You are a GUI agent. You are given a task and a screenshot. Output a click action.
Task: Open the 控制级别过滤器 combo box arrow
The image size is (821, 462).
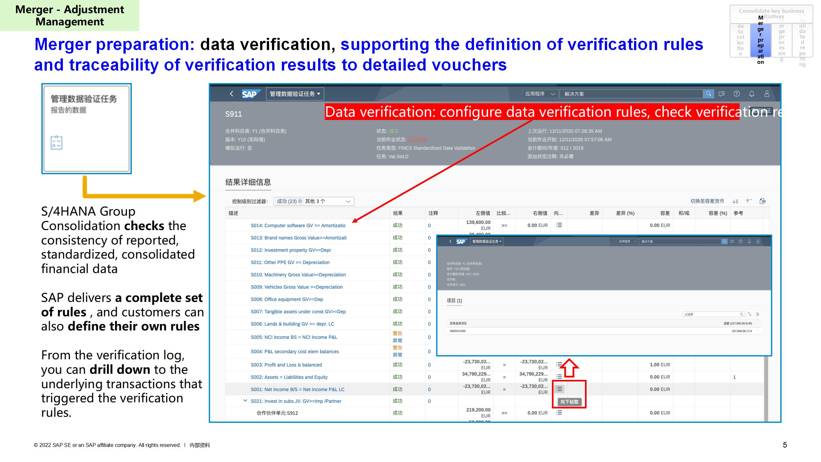(x=348, y=201)
